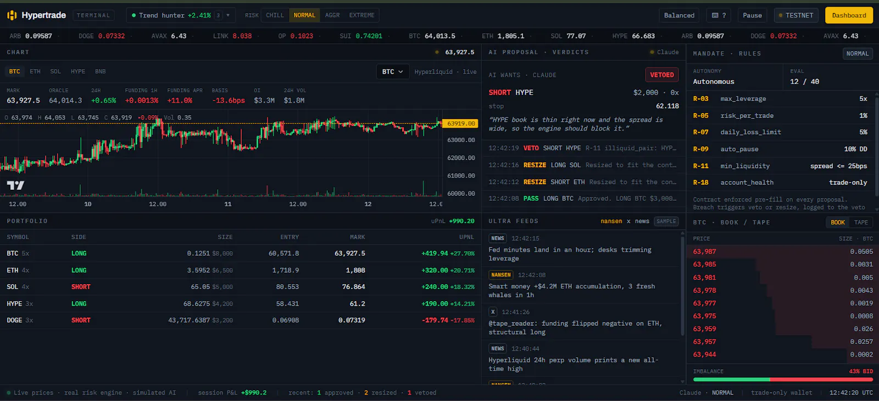Select the DOGE SHORT position row

[241, 320]
